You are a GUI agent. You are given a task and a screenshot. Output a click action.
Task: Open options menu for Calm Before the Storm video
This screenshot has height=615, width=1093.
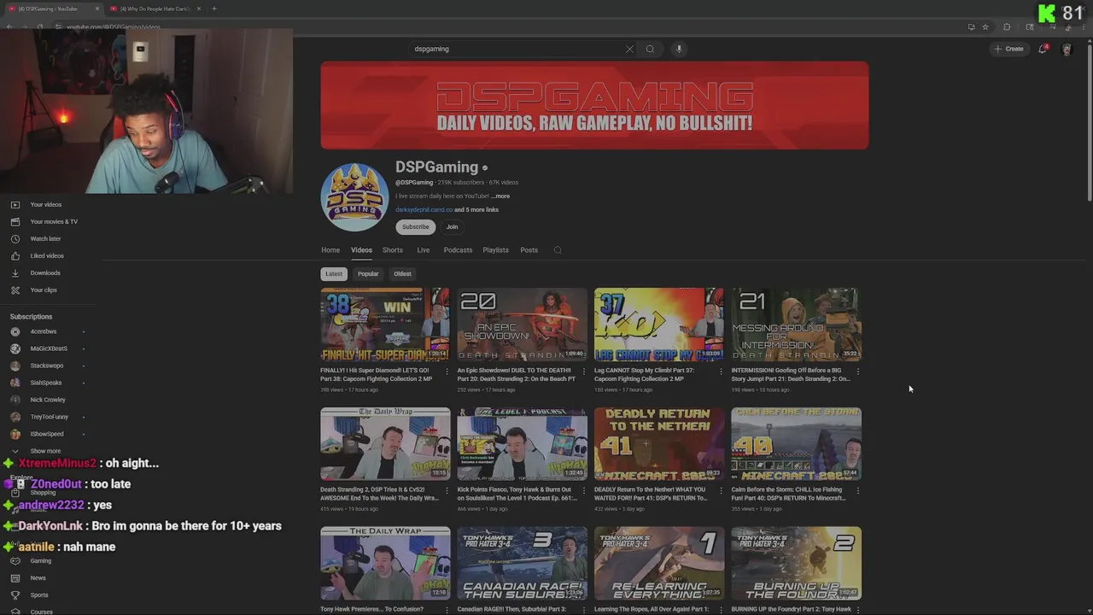[857, 490]
